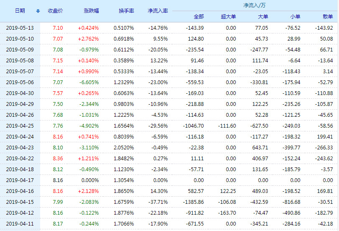Click the 日期 column header
339x231 pixels.
20,11
